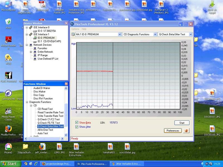Launch the AQQ desktop shortcut
The width and height of the screenshot is (223, 167).
coord(8,59)
